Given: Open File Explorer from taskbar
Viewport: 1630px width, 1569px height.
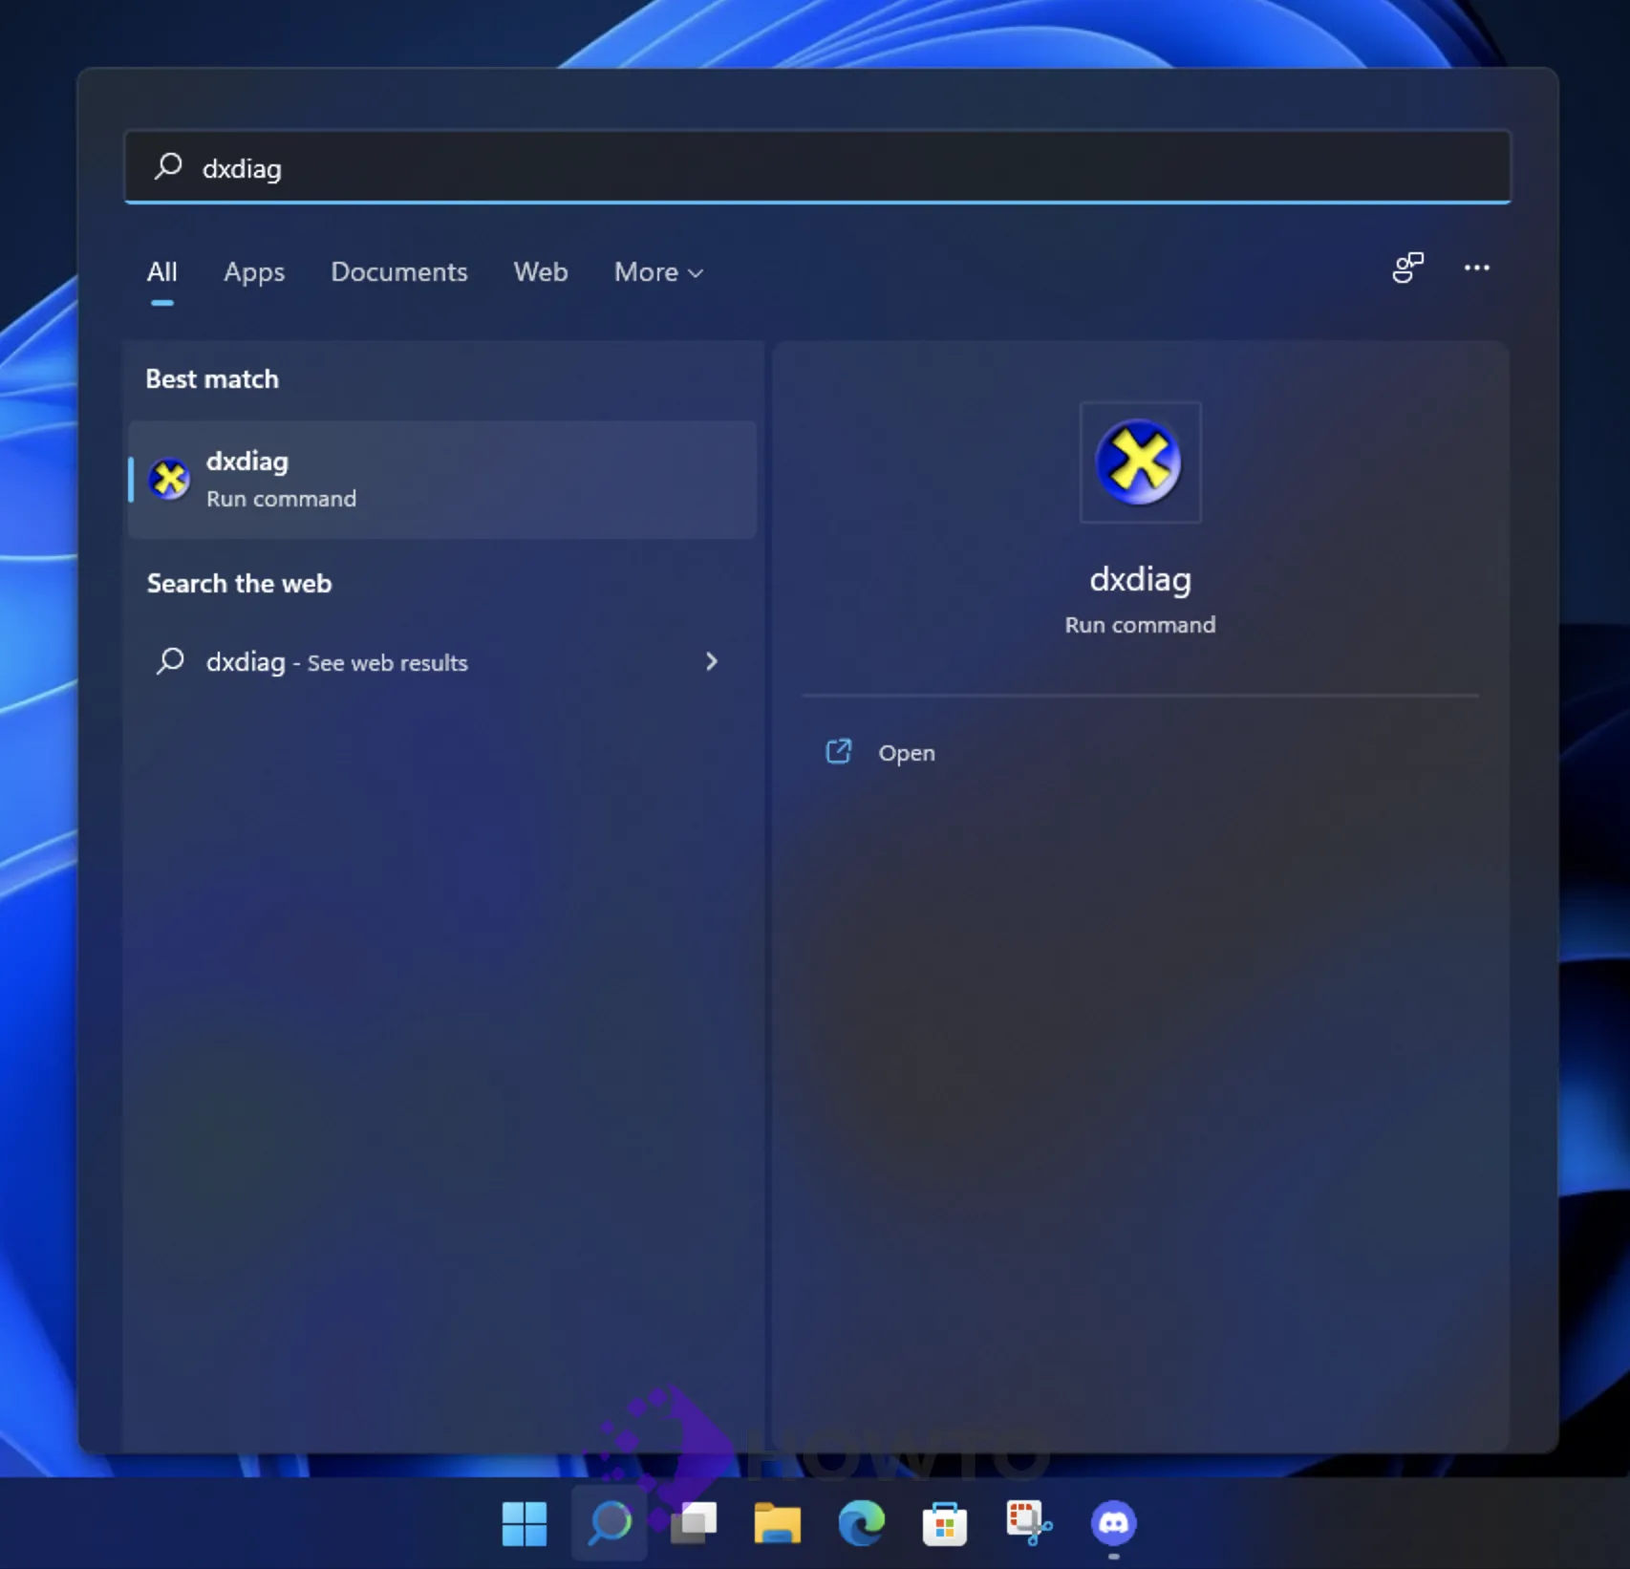Looking at the screenshot, I should pos(778,1523).
